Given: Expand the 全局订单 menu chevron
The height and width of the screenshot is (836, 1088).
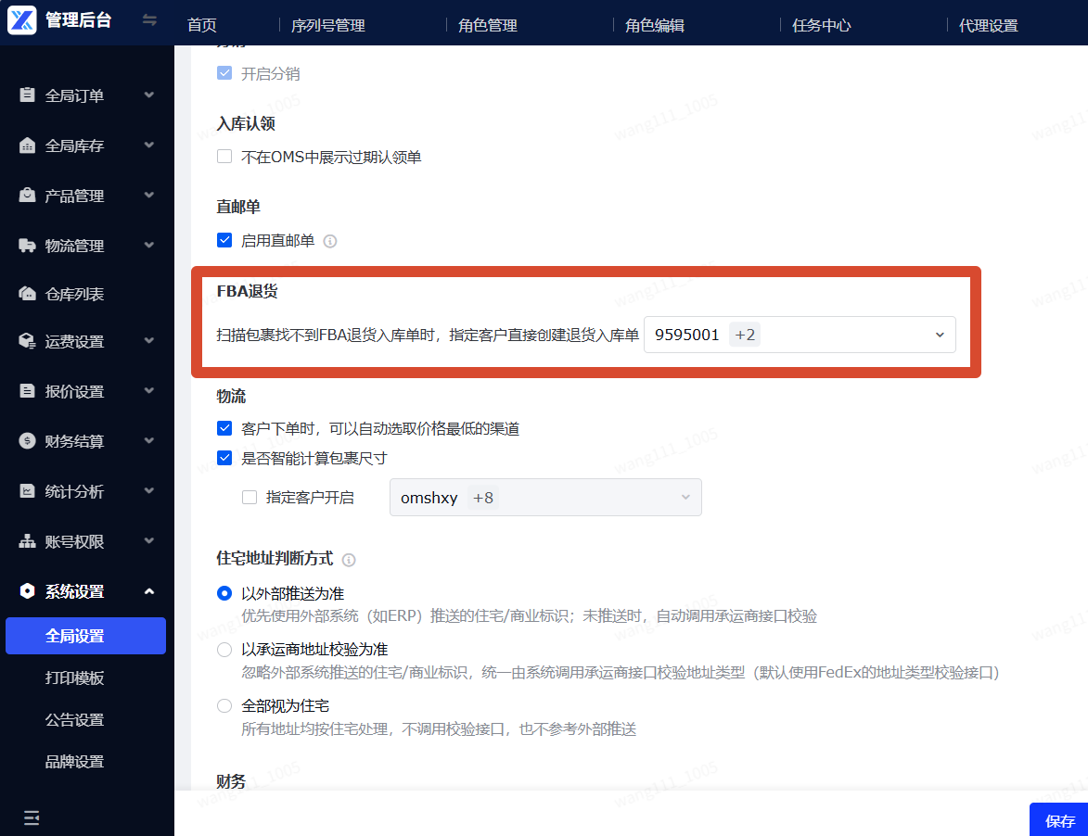Looking at the screenshot, I should click(149, 95).
